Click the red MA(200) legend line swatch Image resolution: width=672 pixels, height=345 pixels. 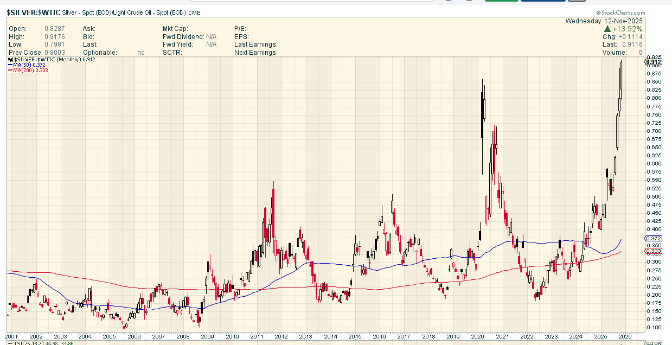tap(10, 70)
